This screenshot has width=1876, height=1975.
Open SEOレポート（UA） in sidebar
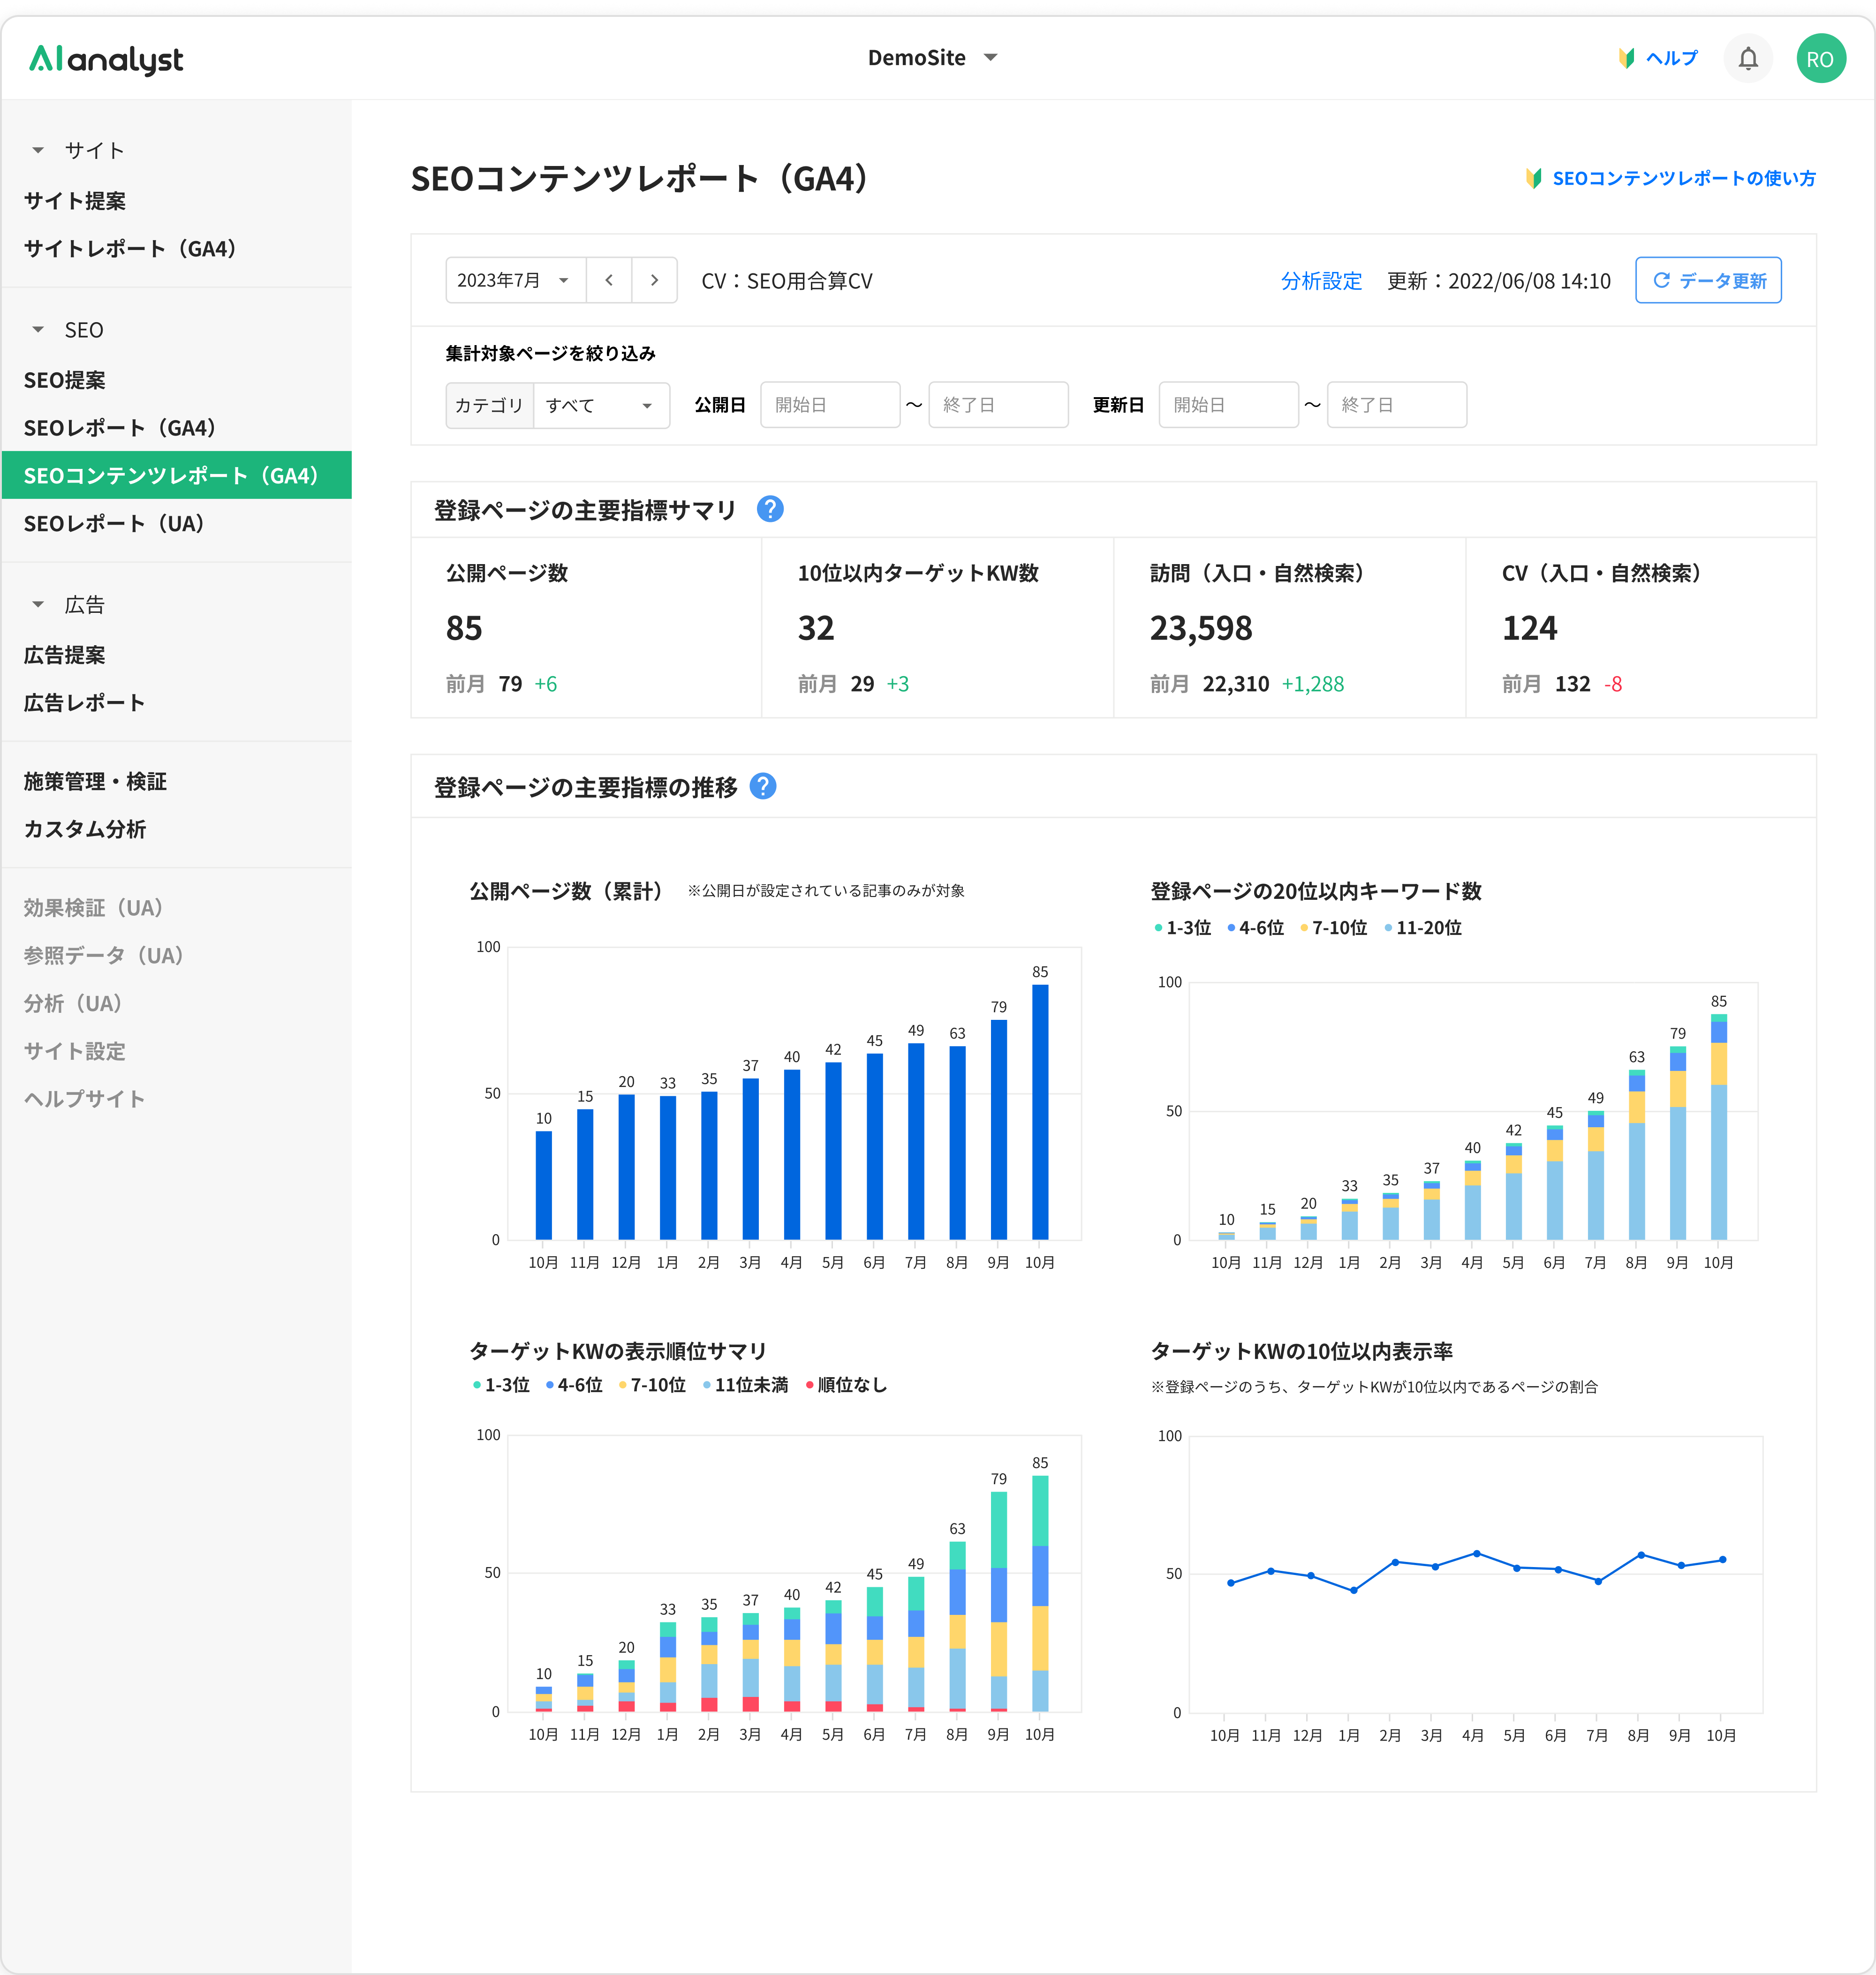point(114,523)
